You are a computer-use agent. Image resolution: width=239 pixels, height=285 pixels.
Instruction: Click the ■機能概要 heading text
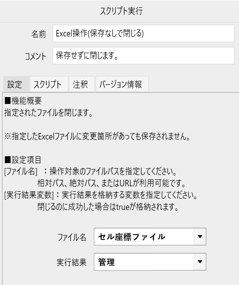23,100
